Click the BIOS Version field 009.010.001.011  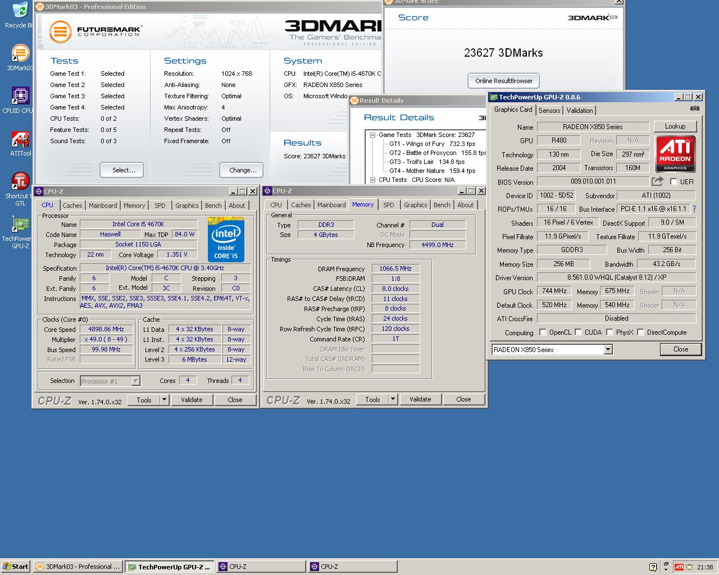tap(593, 181)
